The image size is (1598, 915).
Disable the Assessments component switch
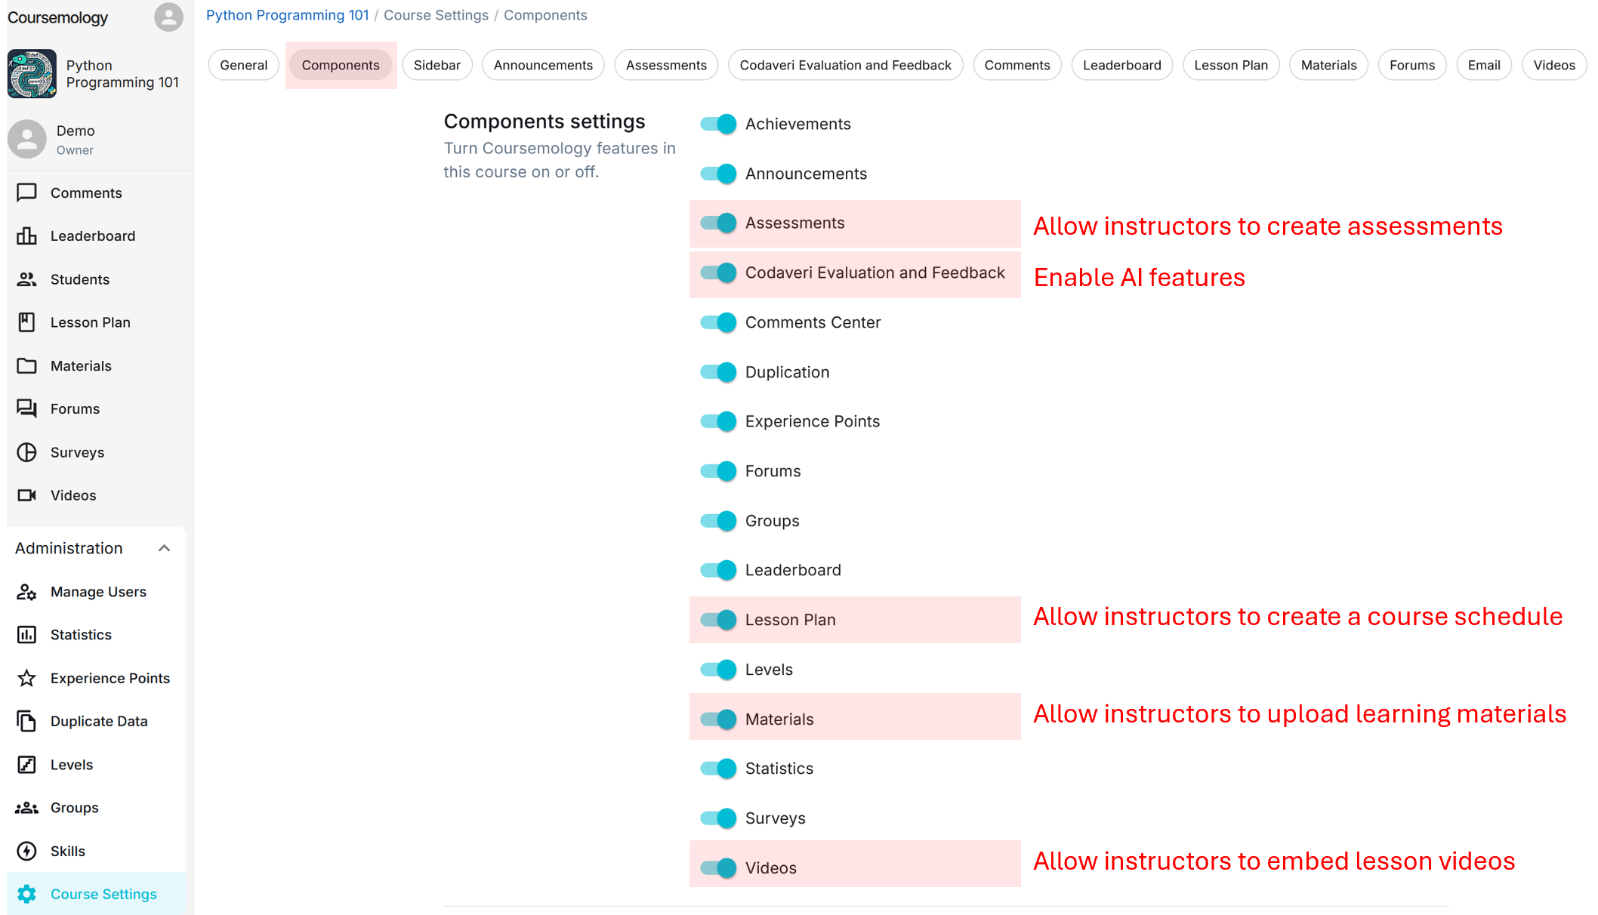[717, 223]
